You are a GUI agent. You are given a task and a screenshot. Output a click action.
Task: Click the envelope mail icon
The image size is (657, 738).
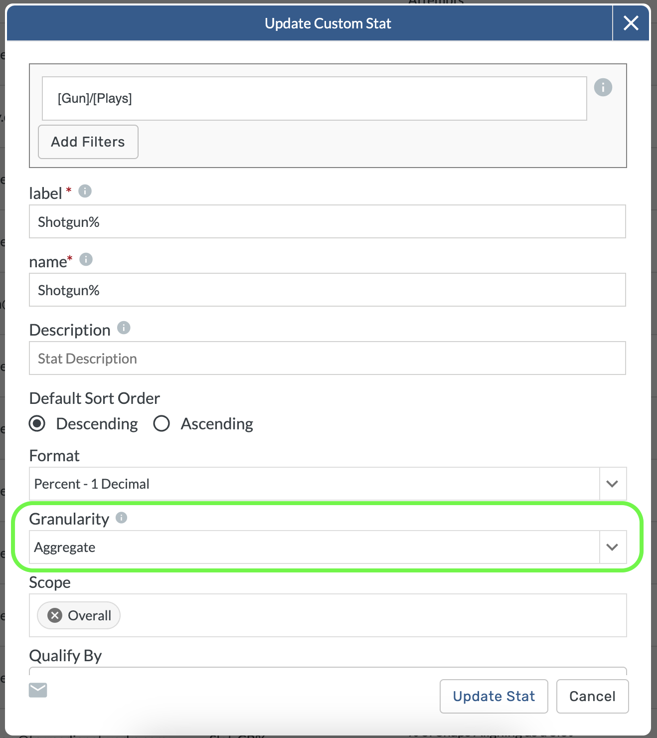point(38,690)
